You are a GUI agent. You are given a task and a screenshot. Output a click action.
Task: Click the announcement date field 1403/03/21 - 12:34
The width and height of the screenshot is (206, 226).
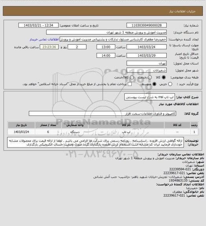(39, 25)
